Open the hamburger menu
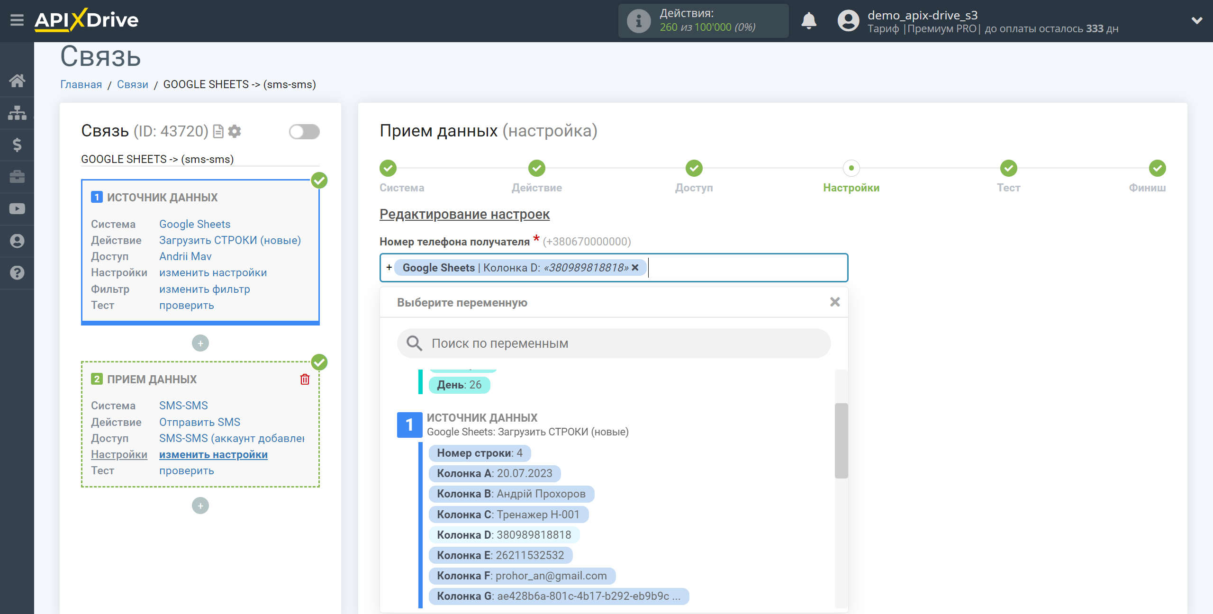This screenshot has height=614, width=1213. point(17,20)
